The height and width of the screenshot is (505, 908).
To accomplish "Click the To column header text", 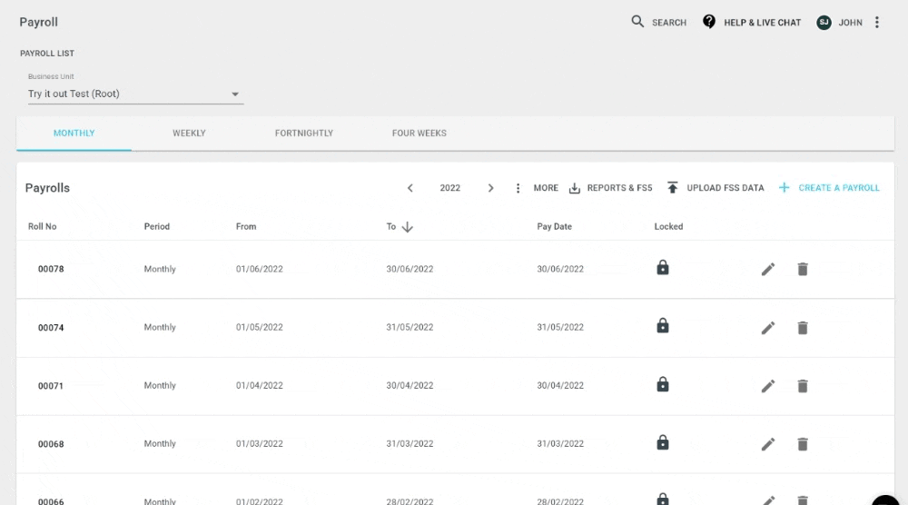I will (x=390, y=226).
